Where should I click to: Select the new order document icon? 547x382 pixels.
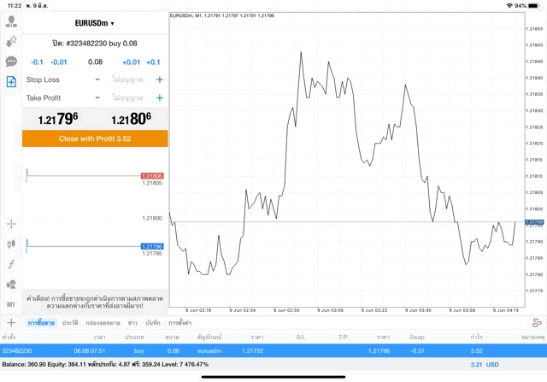11,82
